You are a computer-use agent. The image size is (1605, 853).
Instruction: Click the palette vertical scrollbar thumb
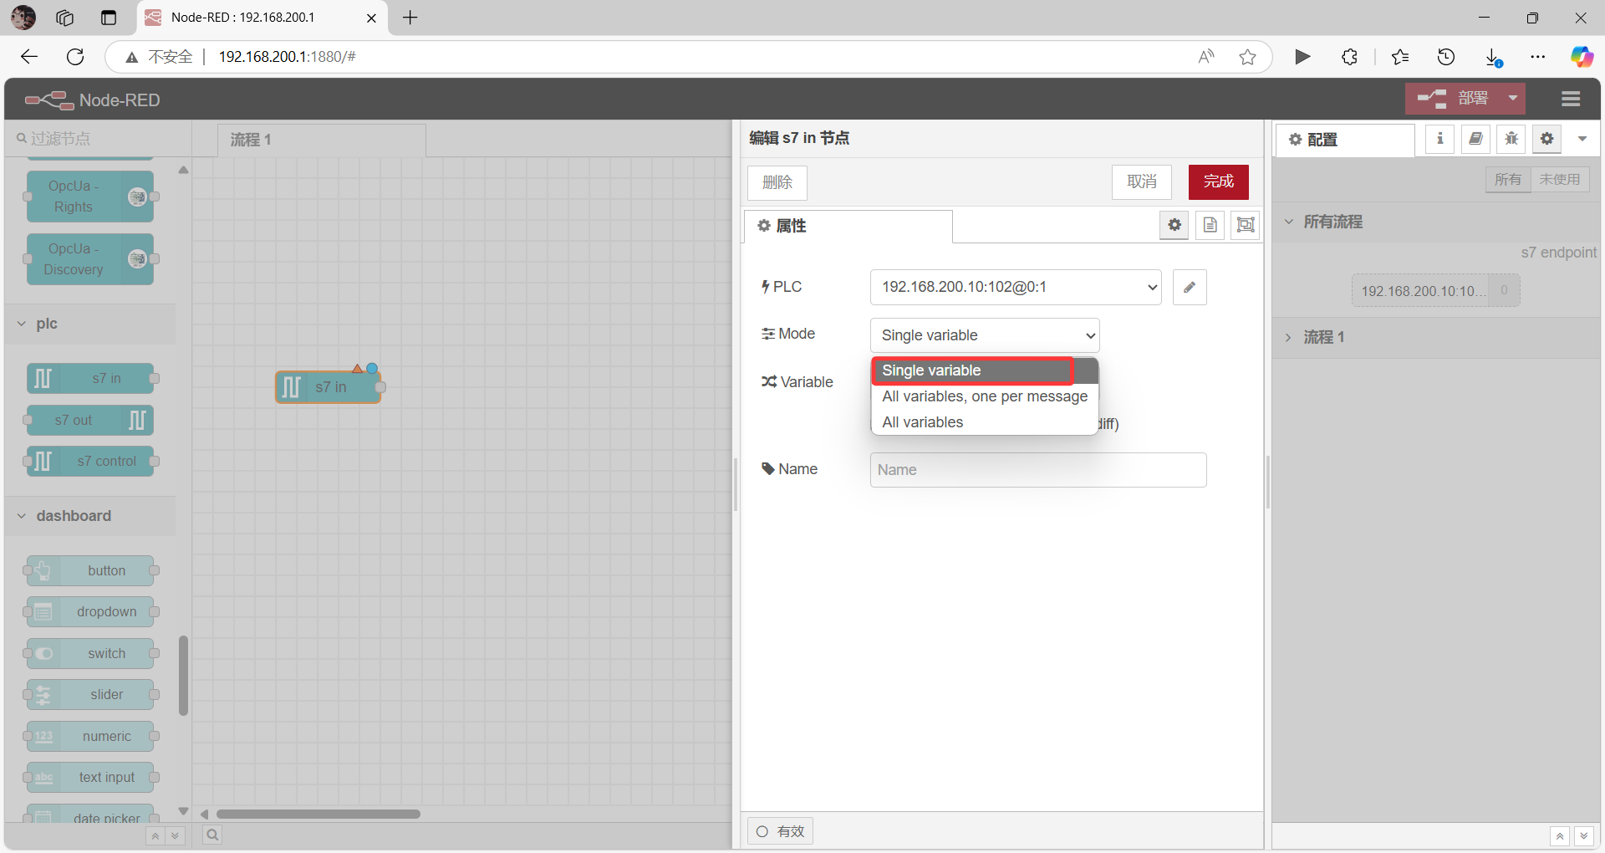click(183, 676)
